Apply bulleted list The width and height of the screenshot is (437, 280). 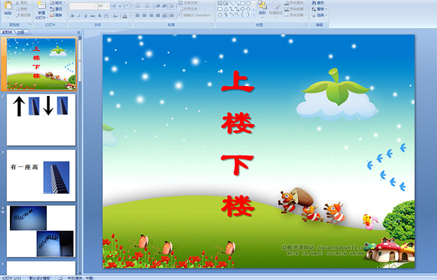coord(139,6)
